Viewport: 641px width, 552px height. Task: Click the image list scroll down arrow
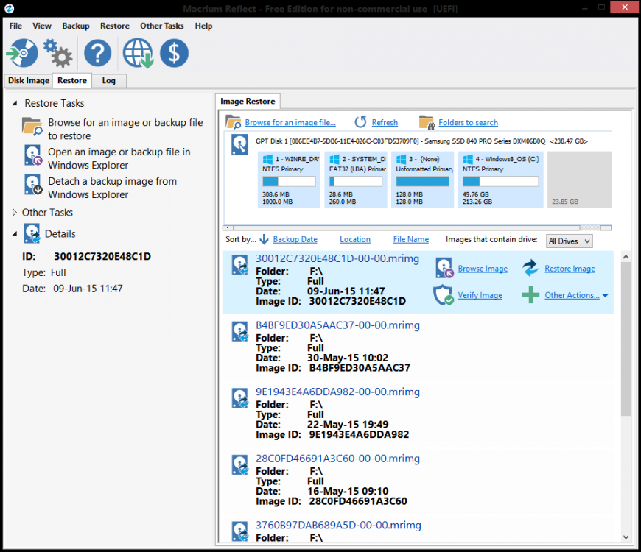click(626, 537)
